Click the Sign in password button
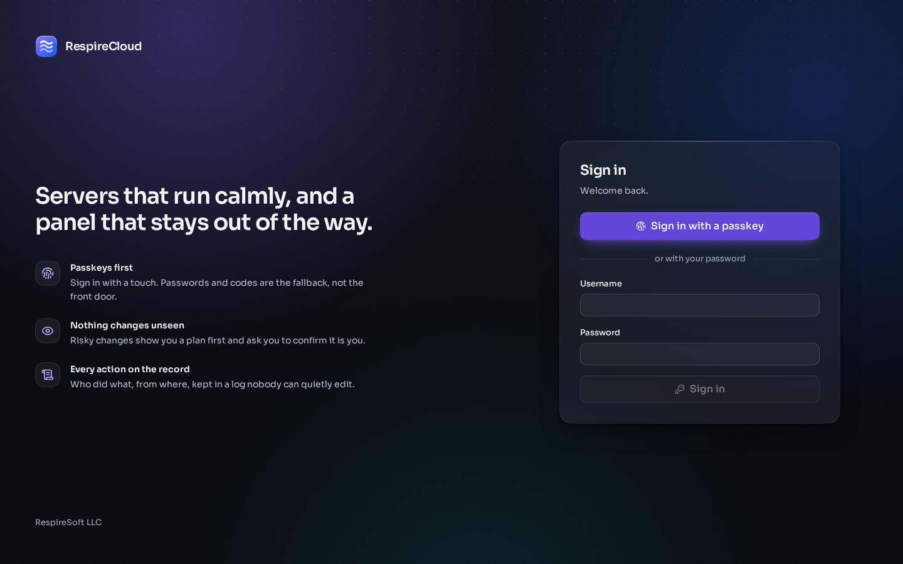Screen dimensions: 903x564 (x=700, y=389)
